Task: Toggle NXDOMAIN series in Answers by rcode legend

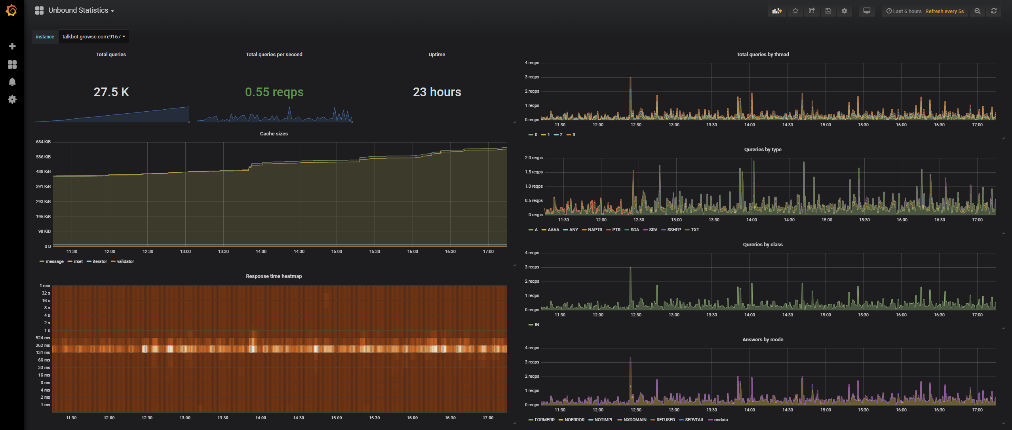Action: point(635,420)
